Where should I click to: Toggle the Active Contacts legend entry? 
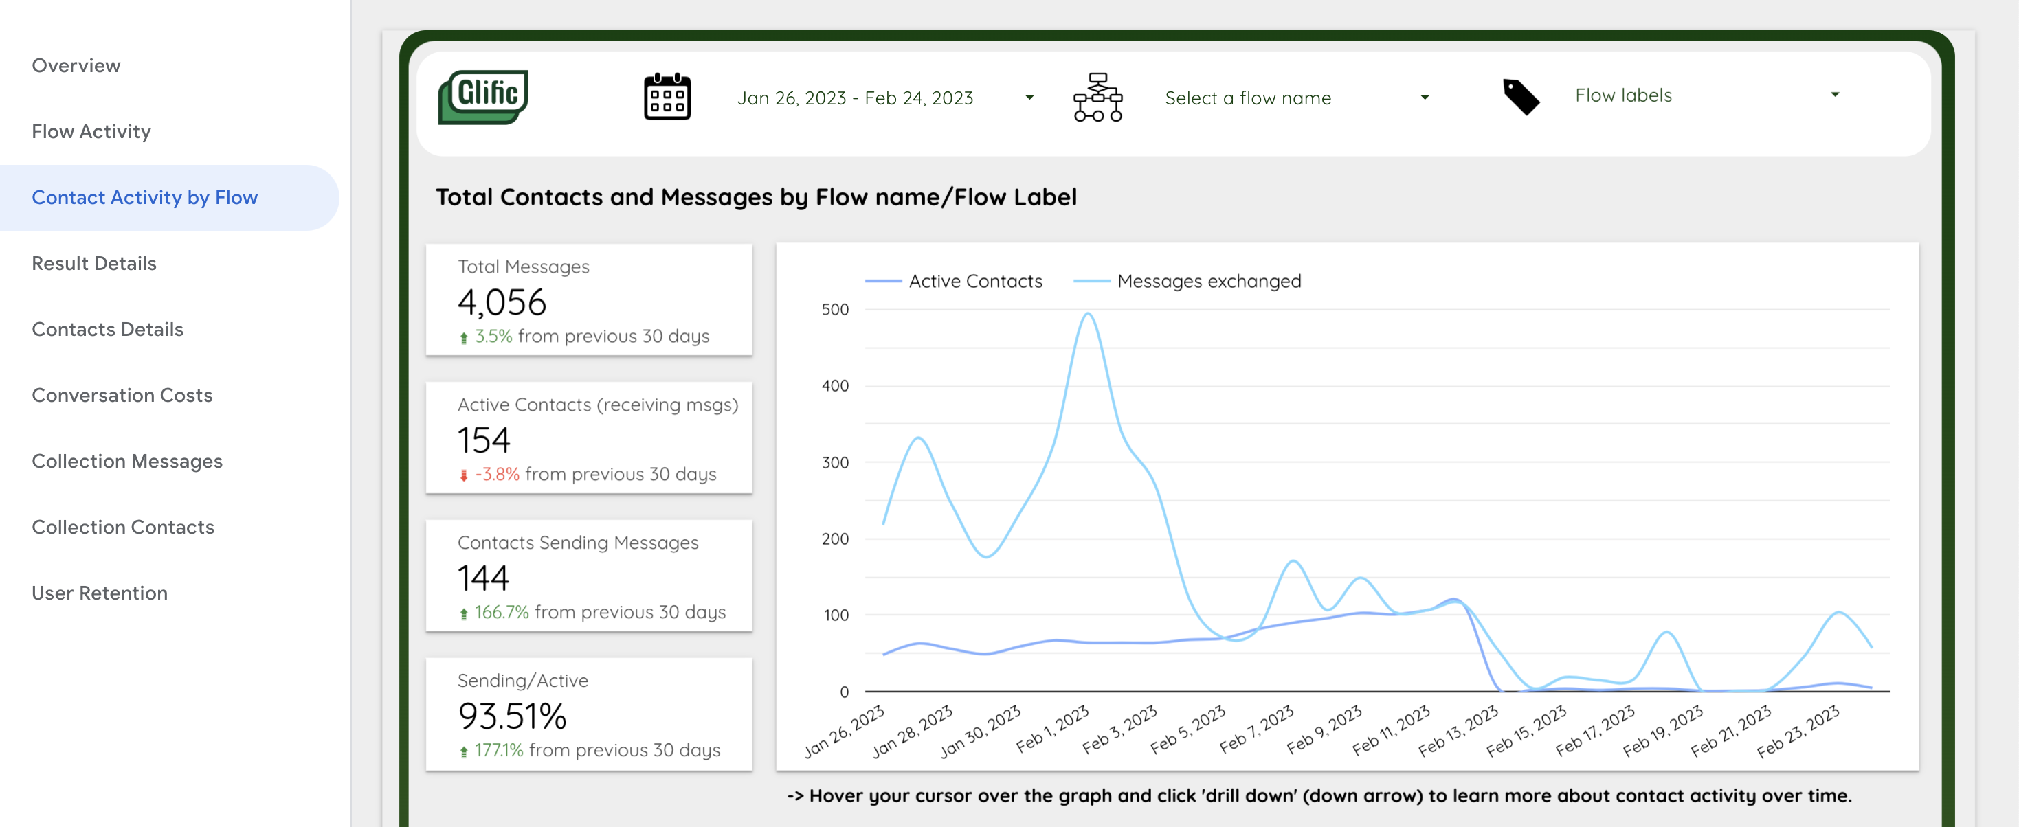pyautogui.click(x=954, y=281)
